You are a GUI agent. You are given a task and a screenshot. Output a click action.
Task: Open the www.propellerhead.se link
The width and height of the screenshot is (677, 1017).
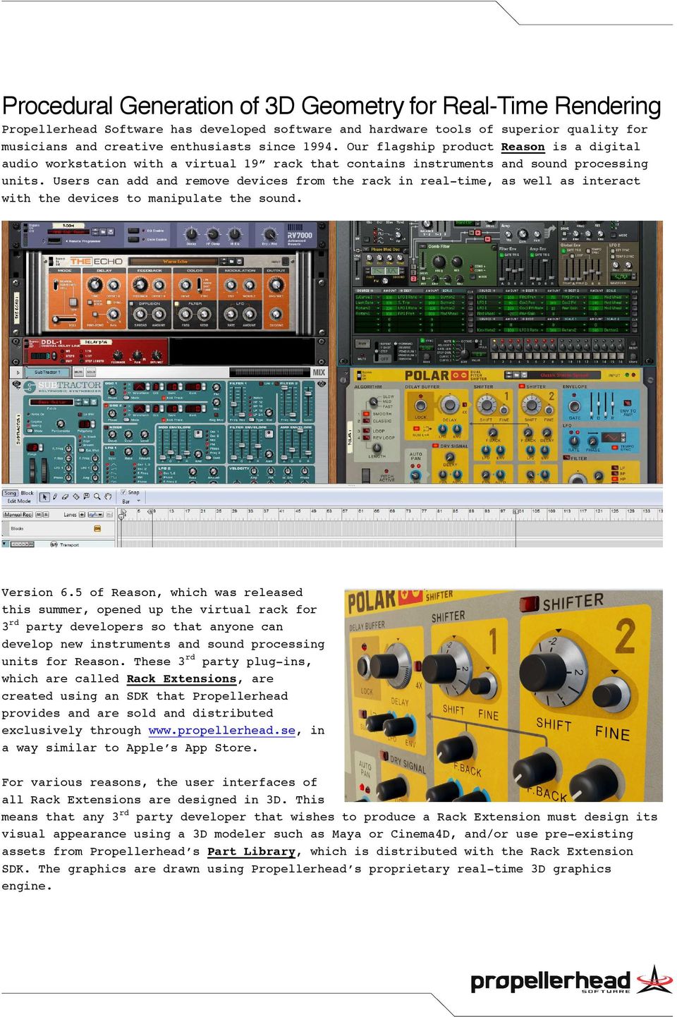pos(221,730)
